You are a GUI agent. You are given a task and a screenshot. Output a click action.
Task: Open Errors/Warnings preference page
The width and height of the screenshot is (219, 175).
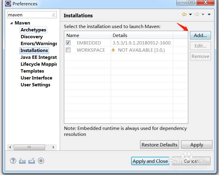39,44
